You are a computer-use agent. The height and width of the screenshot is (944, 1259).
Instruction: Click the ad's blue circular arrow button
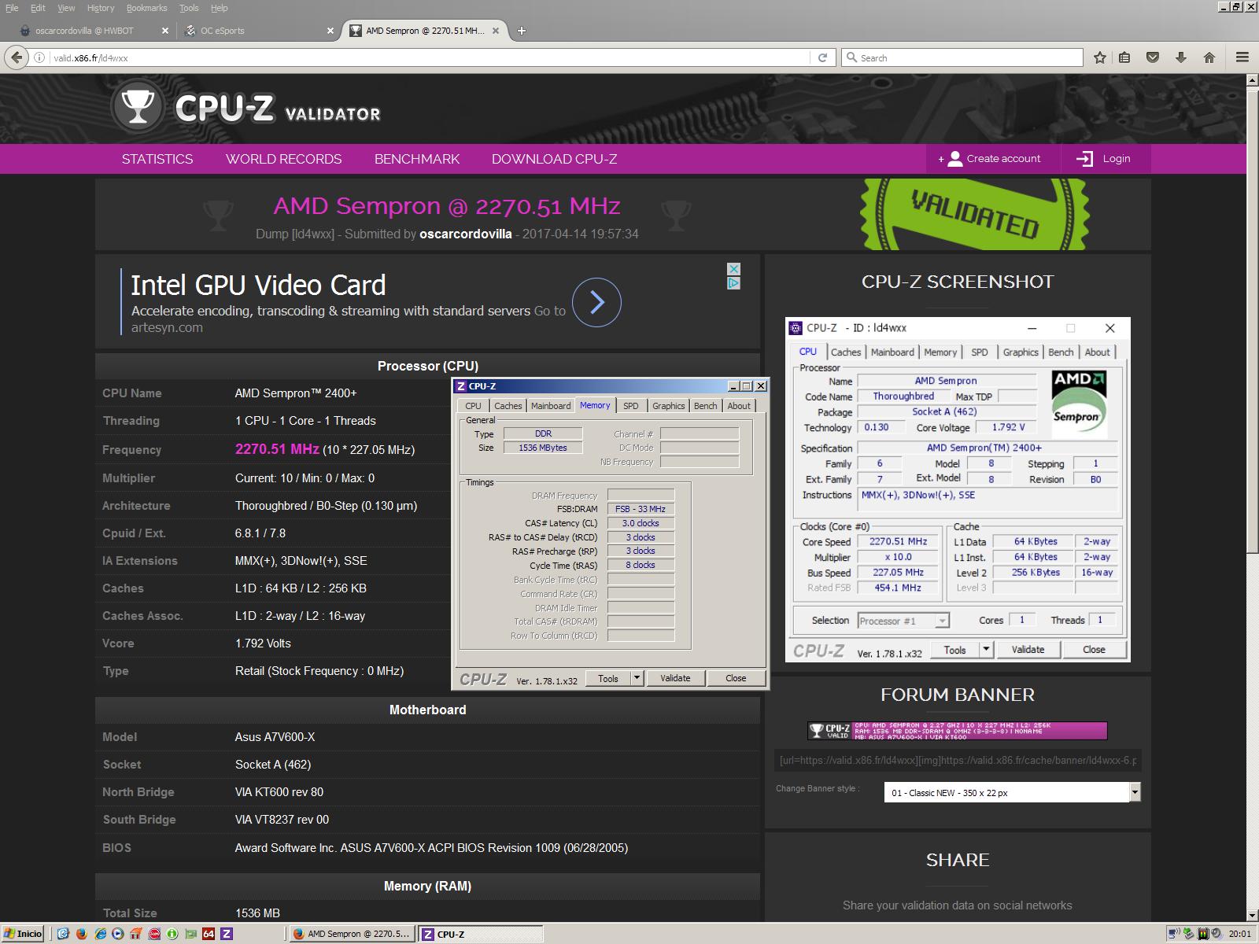click(596, 302)
